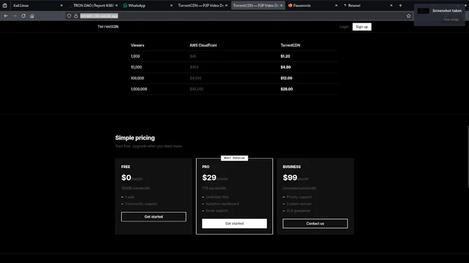Click the address bar URL field
Screen dimensions: 469x263
point(239,16)
